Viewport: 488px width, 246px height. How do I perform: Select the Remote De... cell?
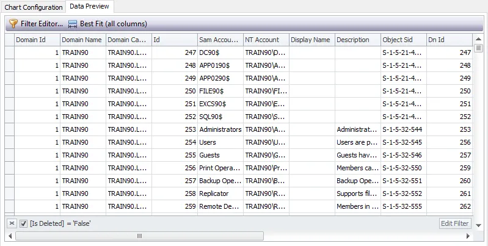tap(220, 206)
